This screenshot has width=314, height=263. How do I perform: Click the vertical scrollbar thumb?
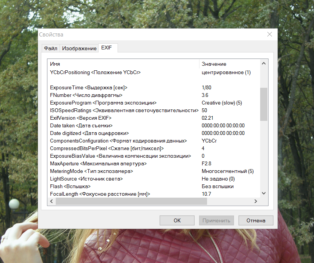coord(264,104)
